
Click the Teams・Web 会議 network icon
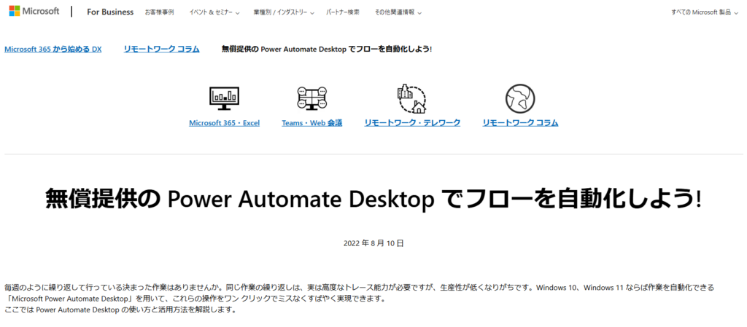(x=311, y=99)
